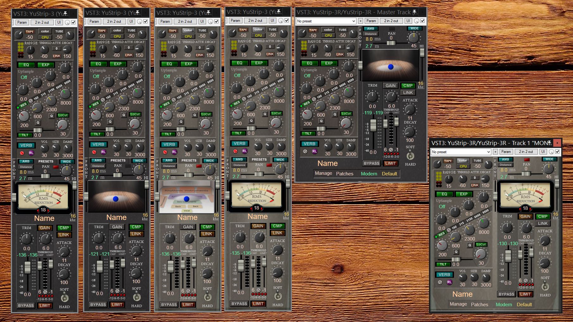Select Modern skin in Master Track window
Screen dimensions: 573x322
(x=369, y=173)
